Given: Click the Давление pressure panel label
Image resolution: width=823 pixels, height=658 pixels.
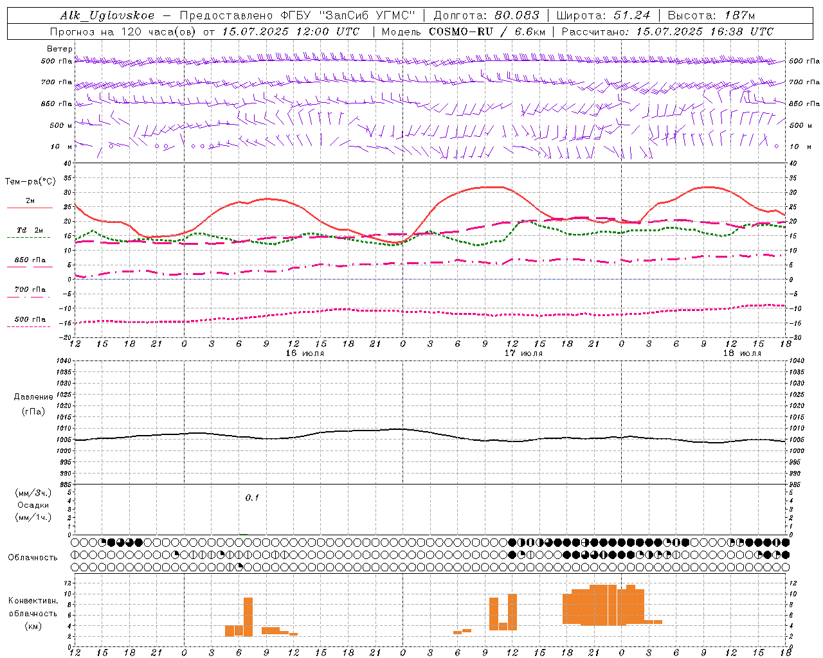Looking at the screenshot, I should coord(33,397).
